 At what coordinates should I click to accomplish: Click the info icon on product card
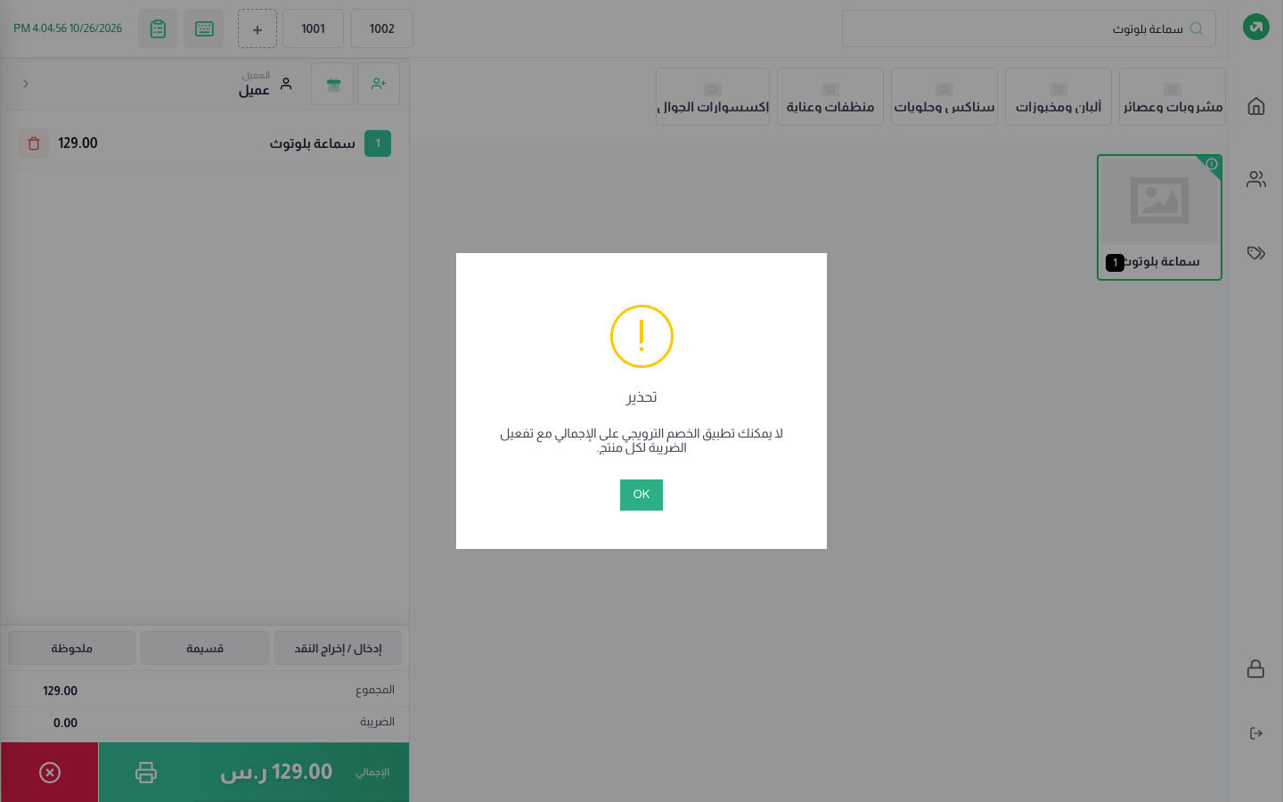coord(1212,164)
